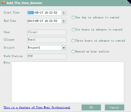Click the Clinent label text
131x112 pixels.
pyautogui.click(x=9, y=39)
